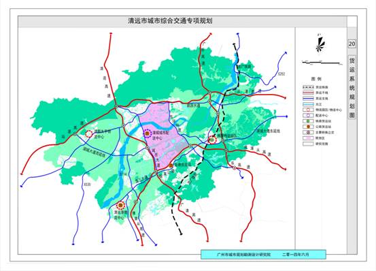This screenshot has height=271, width=376.
Task: Click the 主要转换立交 legend symbol
Action: (x=308, y=133)
